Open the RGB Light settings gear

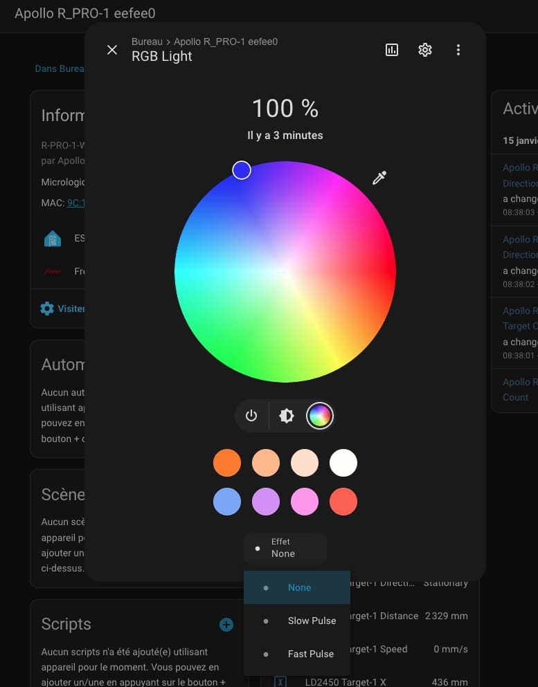(425, 50)
